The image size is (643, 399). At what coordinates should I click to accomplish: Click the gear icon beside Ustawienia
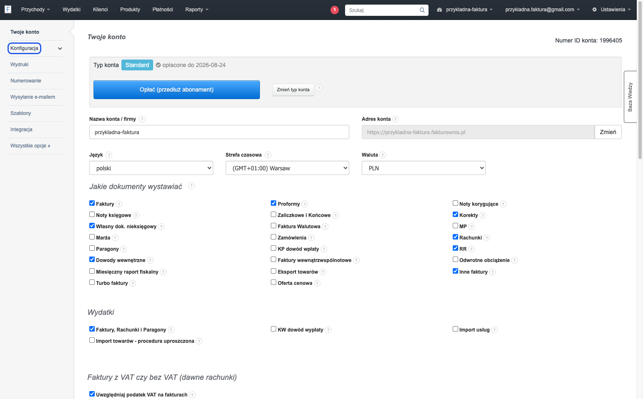tap(595, 10)
